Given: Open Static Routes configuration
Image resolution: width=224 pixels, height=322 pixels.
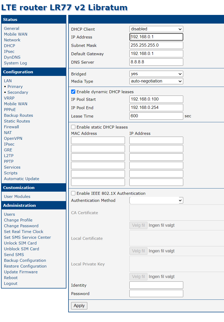Looking at the screenshot, I should (17, 121).
